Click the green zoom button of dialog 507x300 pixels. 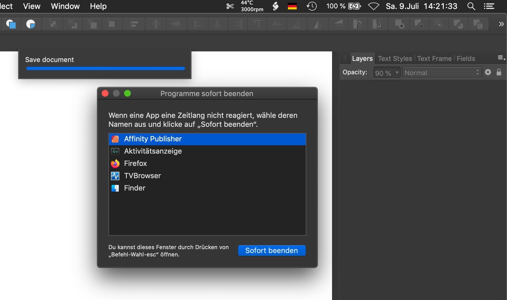tap(127, 93)
